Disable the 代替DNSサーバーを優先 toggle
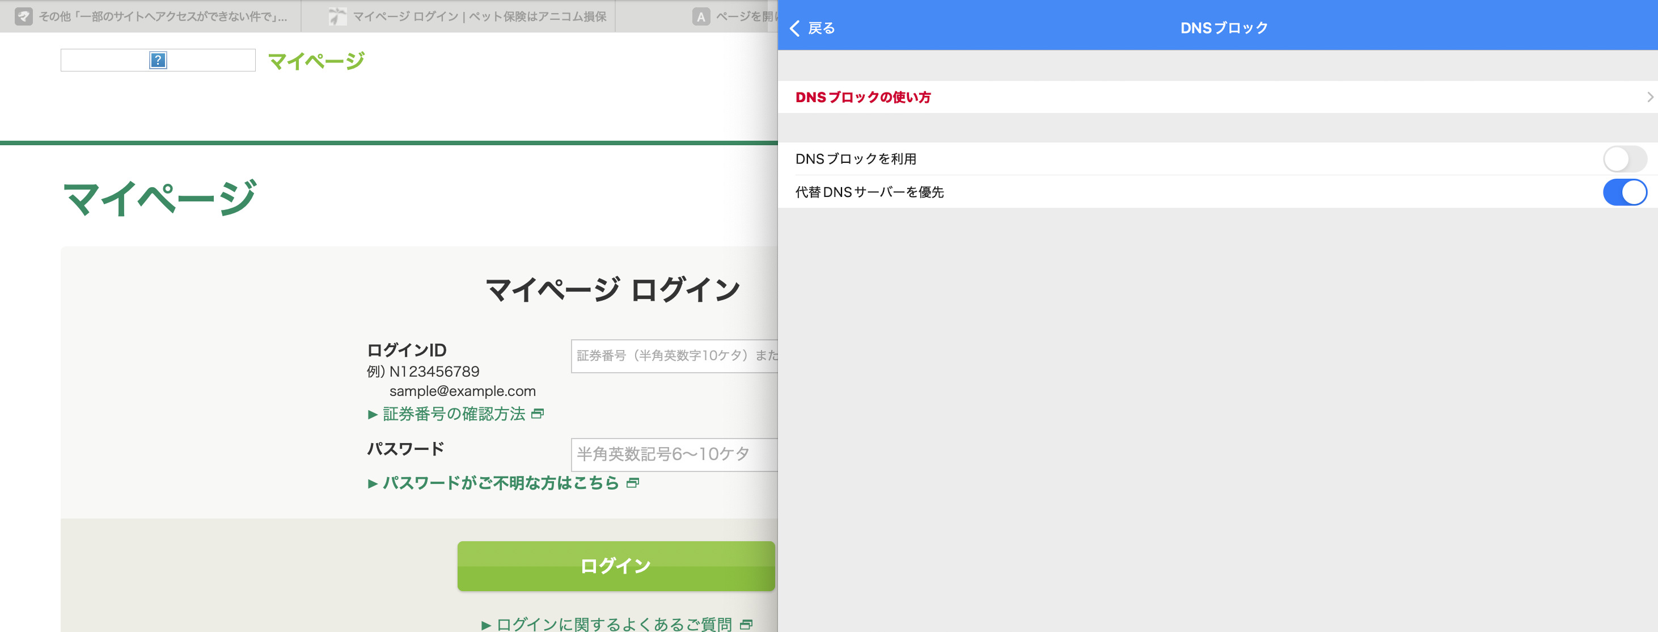Viewport: 1658px width, 632px height. coord(1624,192)
